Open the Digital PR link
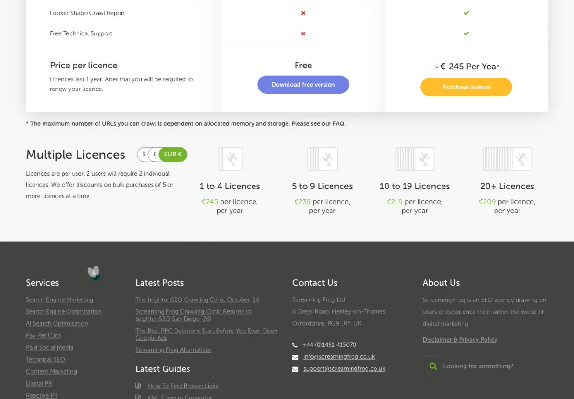The height and width of the screenshot is (399, 574). click(39, 383)
